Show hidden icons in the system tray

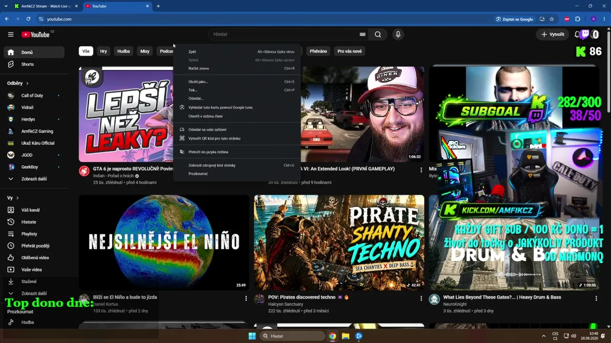pyautogui.click(x=543, y=336)
